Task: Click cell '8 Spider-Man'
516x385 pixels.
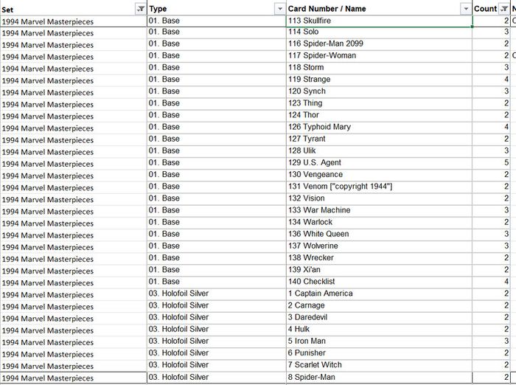Action: pos(379,377)
